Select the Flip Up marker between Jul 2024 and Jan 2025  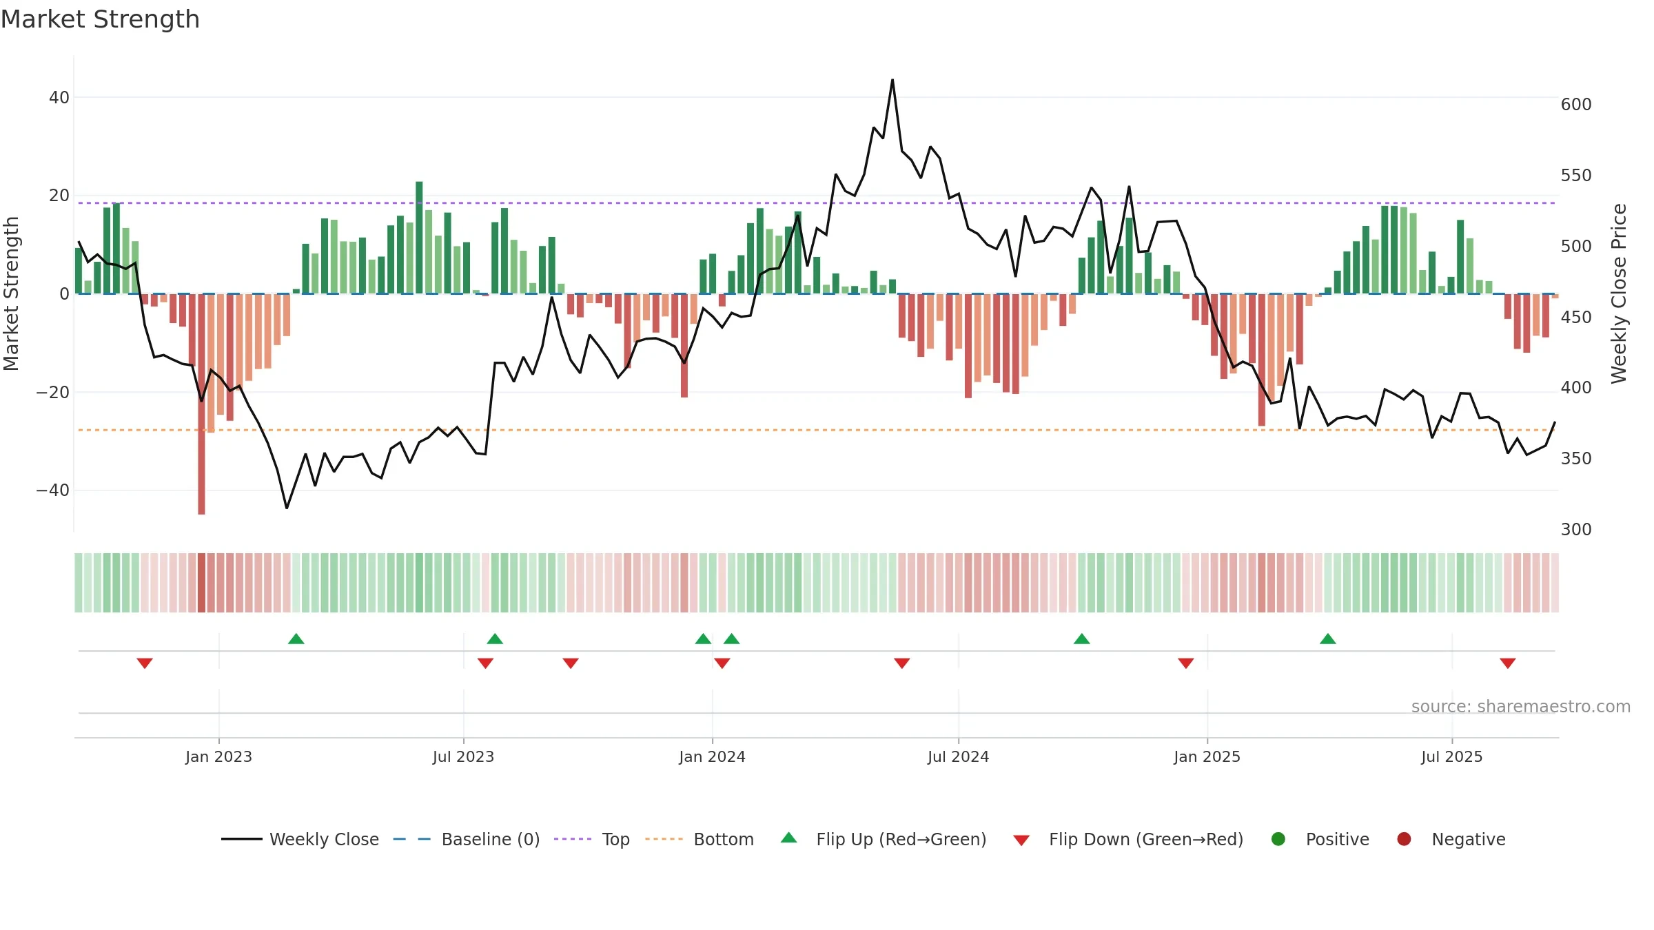pos(1082,639)
